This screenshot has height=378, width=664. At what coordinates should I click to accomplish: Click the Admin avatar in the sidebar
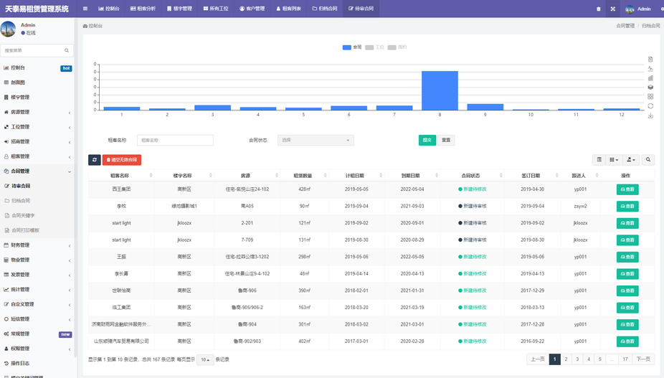pos(8,29)
